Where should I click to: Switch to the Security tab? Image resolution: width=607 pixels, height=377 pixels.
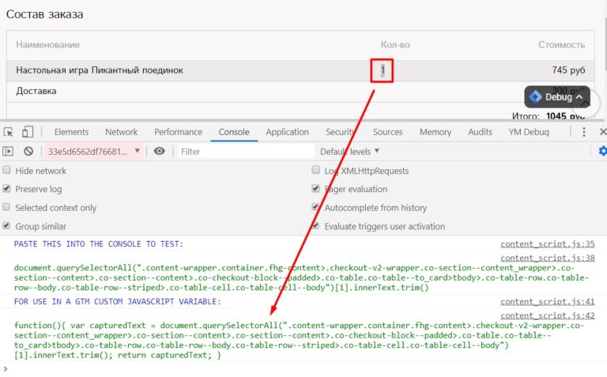340,132
